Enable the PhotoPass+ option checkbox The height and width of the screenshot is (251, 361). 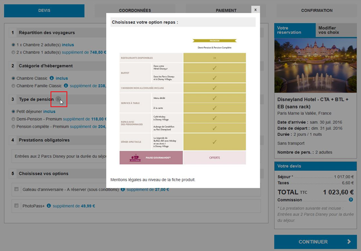pos(16,206)
